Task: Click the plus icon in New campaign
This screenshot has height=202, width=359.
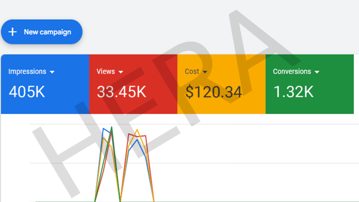Action: [12, 32]
